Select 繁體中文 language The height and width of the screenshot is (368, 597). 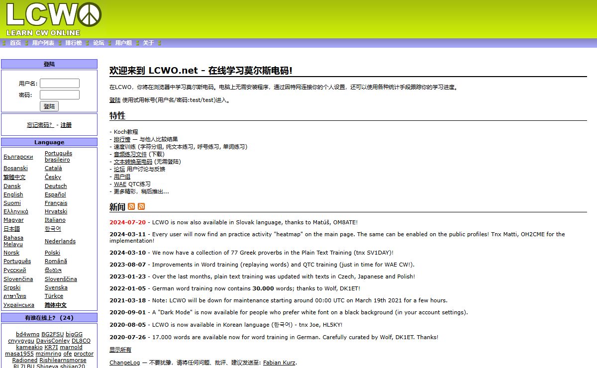pos(14,177)
